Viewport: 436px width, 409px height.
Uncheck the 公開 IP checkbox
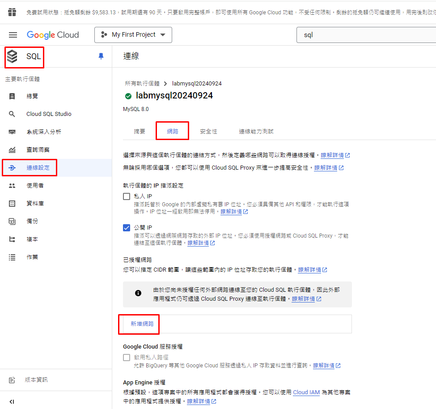click(x=127, y=228)
